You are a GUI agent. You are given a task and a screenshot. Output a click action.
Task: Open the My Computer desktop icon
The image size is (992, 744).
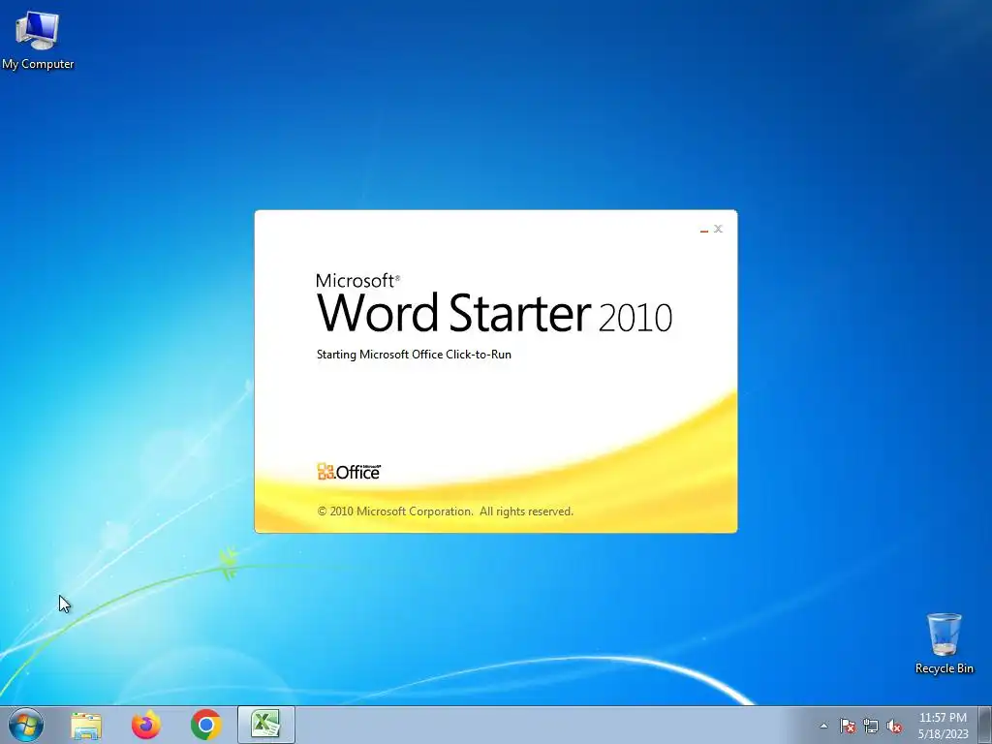(x=38, y=41)
